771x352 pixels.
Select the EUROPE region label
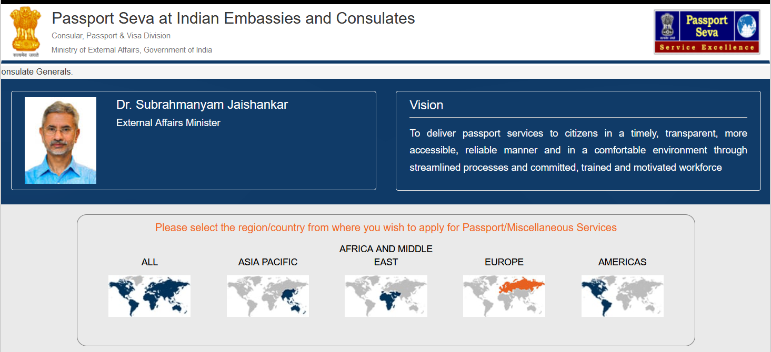(x=504, y=262)
